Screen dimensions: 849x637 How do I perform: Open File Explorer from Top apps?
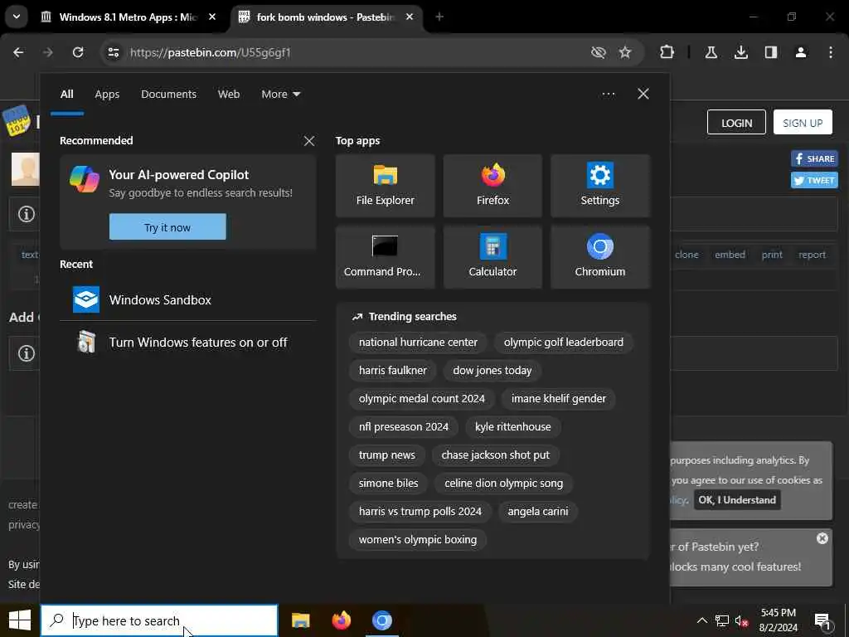point(385,186)
